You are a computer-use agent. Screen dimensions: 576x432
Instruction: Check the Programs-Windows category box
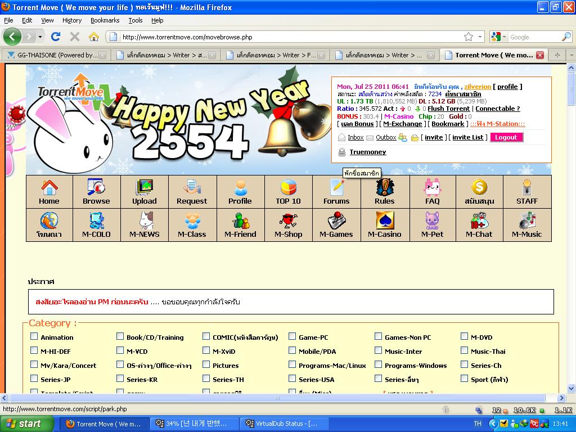coord(378,364)
